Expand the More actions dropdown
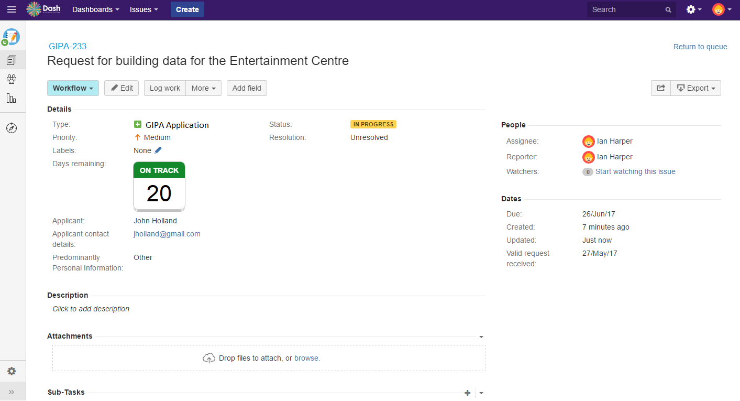Viewport: 740px width, 401px height. pos(203,88)
